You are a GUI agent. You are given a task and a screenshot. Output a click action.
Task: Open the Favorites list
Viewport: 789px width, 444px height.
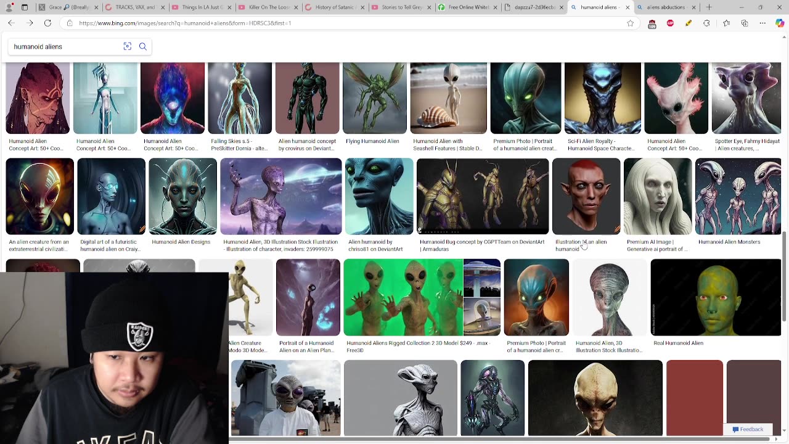726,23
